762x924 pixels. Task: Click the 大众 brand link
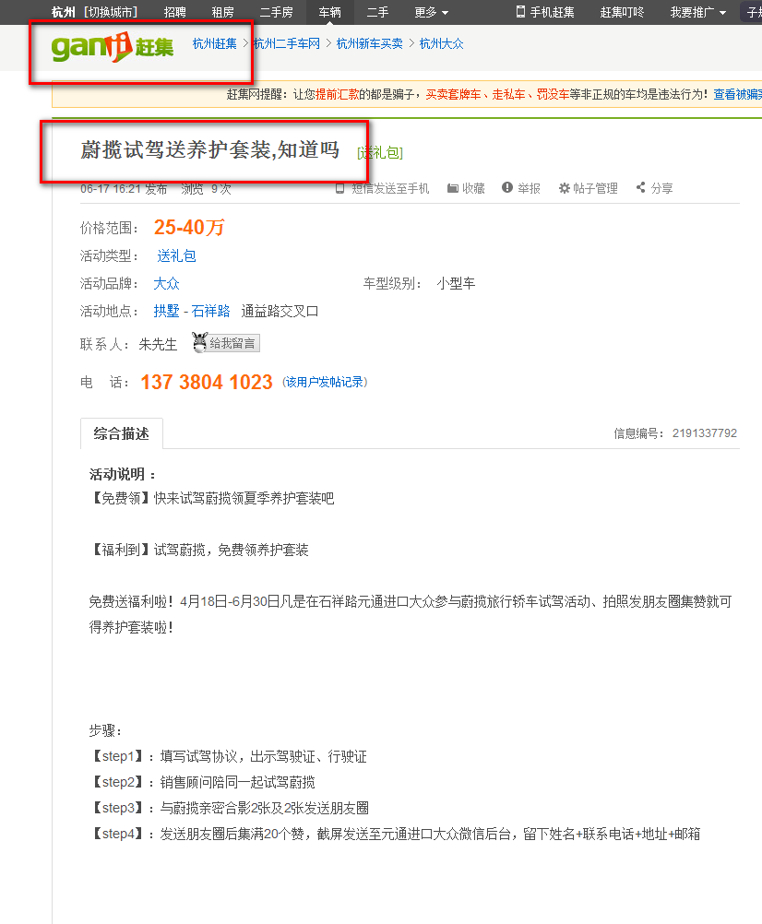point(166,283)
